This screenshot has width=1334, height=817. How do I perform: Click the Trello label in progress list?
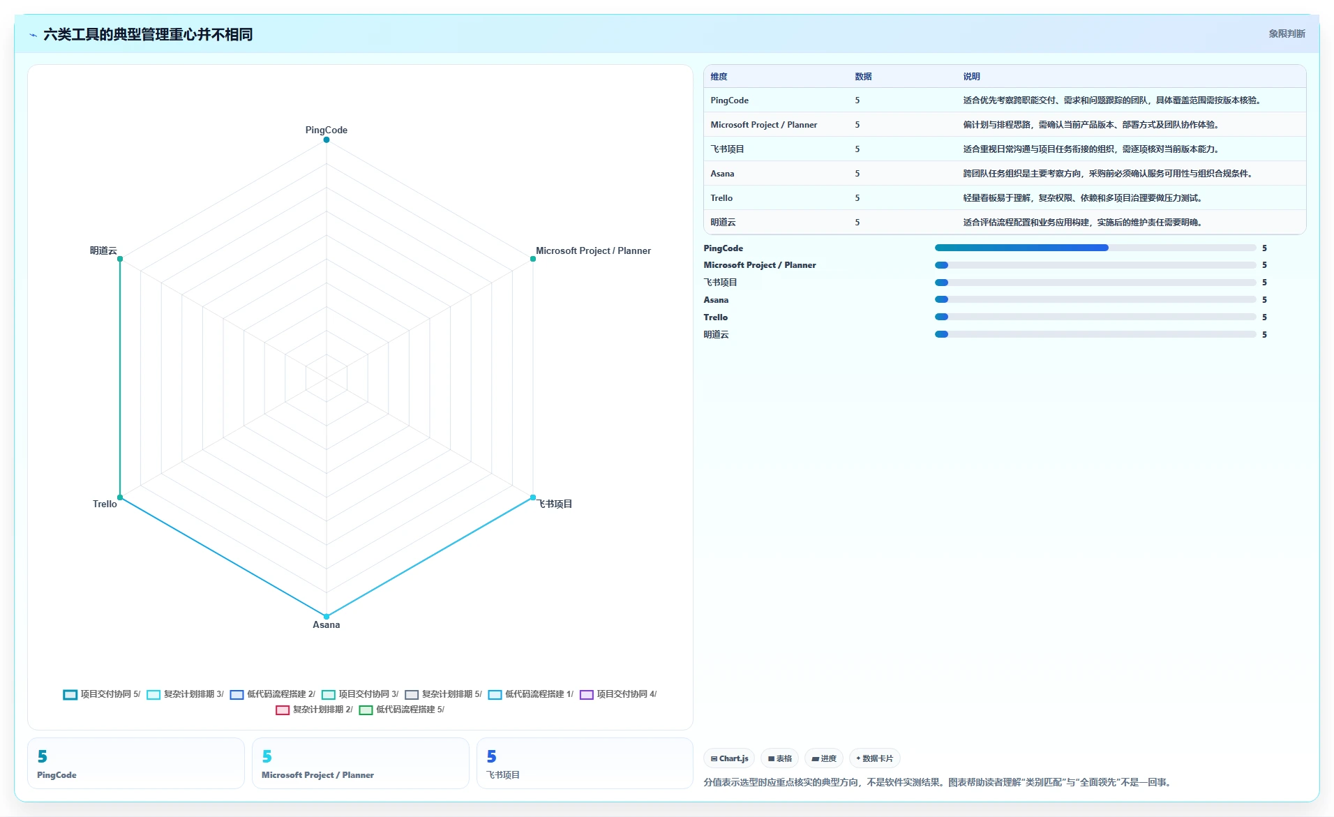[715, 317]
